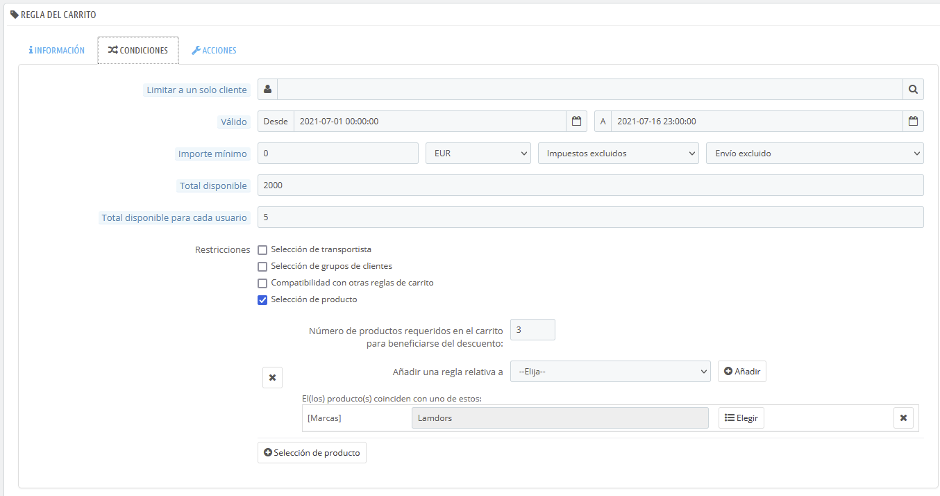This screenshot has width=940, height=496.
Task: Switch to the Información tab
Action: [57, 51]
